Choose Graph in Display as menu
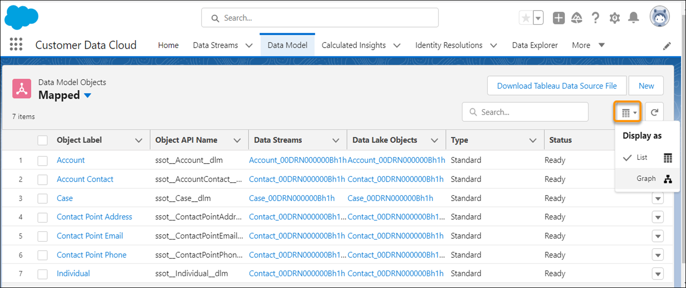This screenshot has height=288, width=686. tap(646, 179)
